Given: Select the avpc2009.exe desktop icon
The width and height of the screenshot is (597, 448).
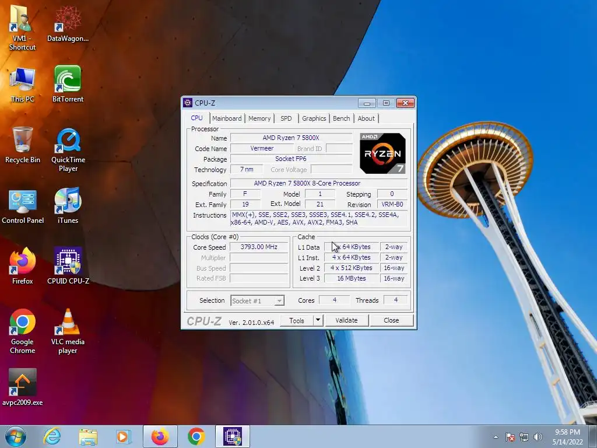Looking at the screenshot, I should click(23, 387).
